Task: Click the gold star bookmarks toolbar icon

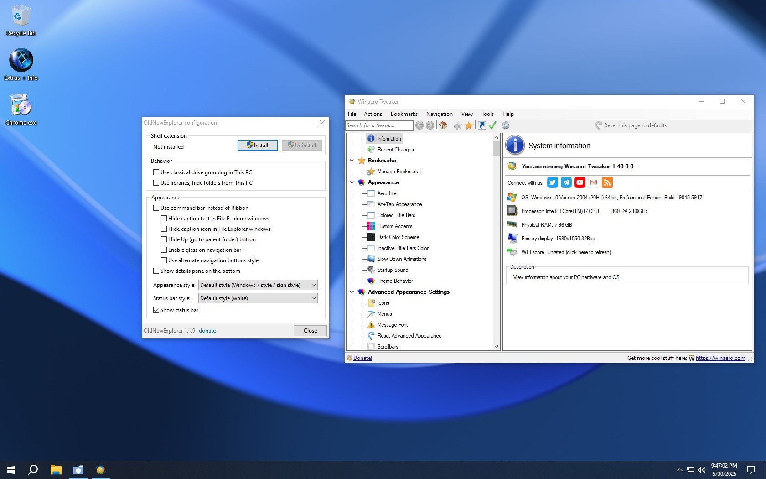Action: pos(468,125)
